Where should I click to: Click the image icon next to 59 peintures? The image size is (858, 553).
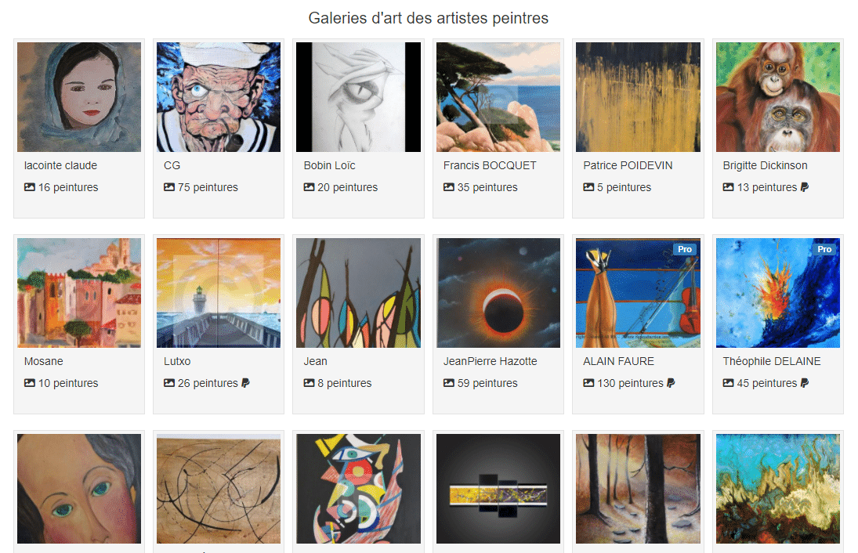(x=449, y=383)
